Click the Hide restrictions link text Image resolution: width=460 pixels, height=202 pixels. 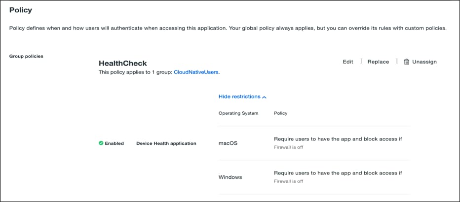point(239,97)
